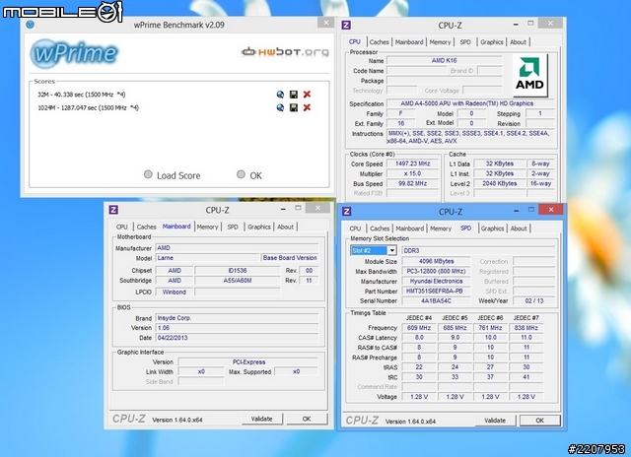631x457 pixels.
Task: Click the Larne motherboard model value
Action: 207,258
